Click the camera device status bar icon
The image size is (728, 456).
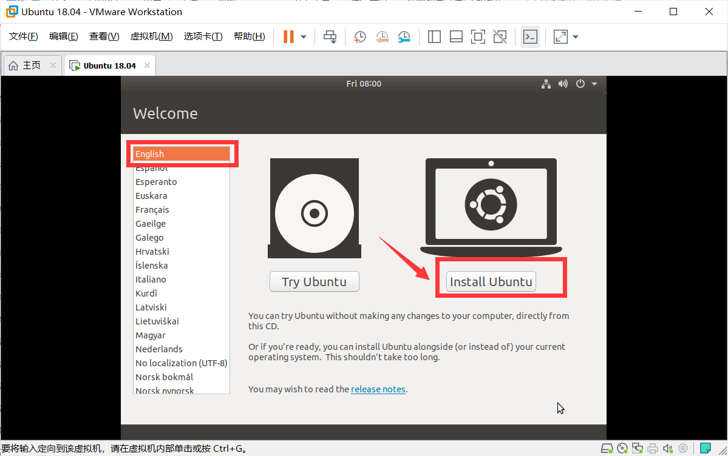pyautogui.click(x=683, y=448)
